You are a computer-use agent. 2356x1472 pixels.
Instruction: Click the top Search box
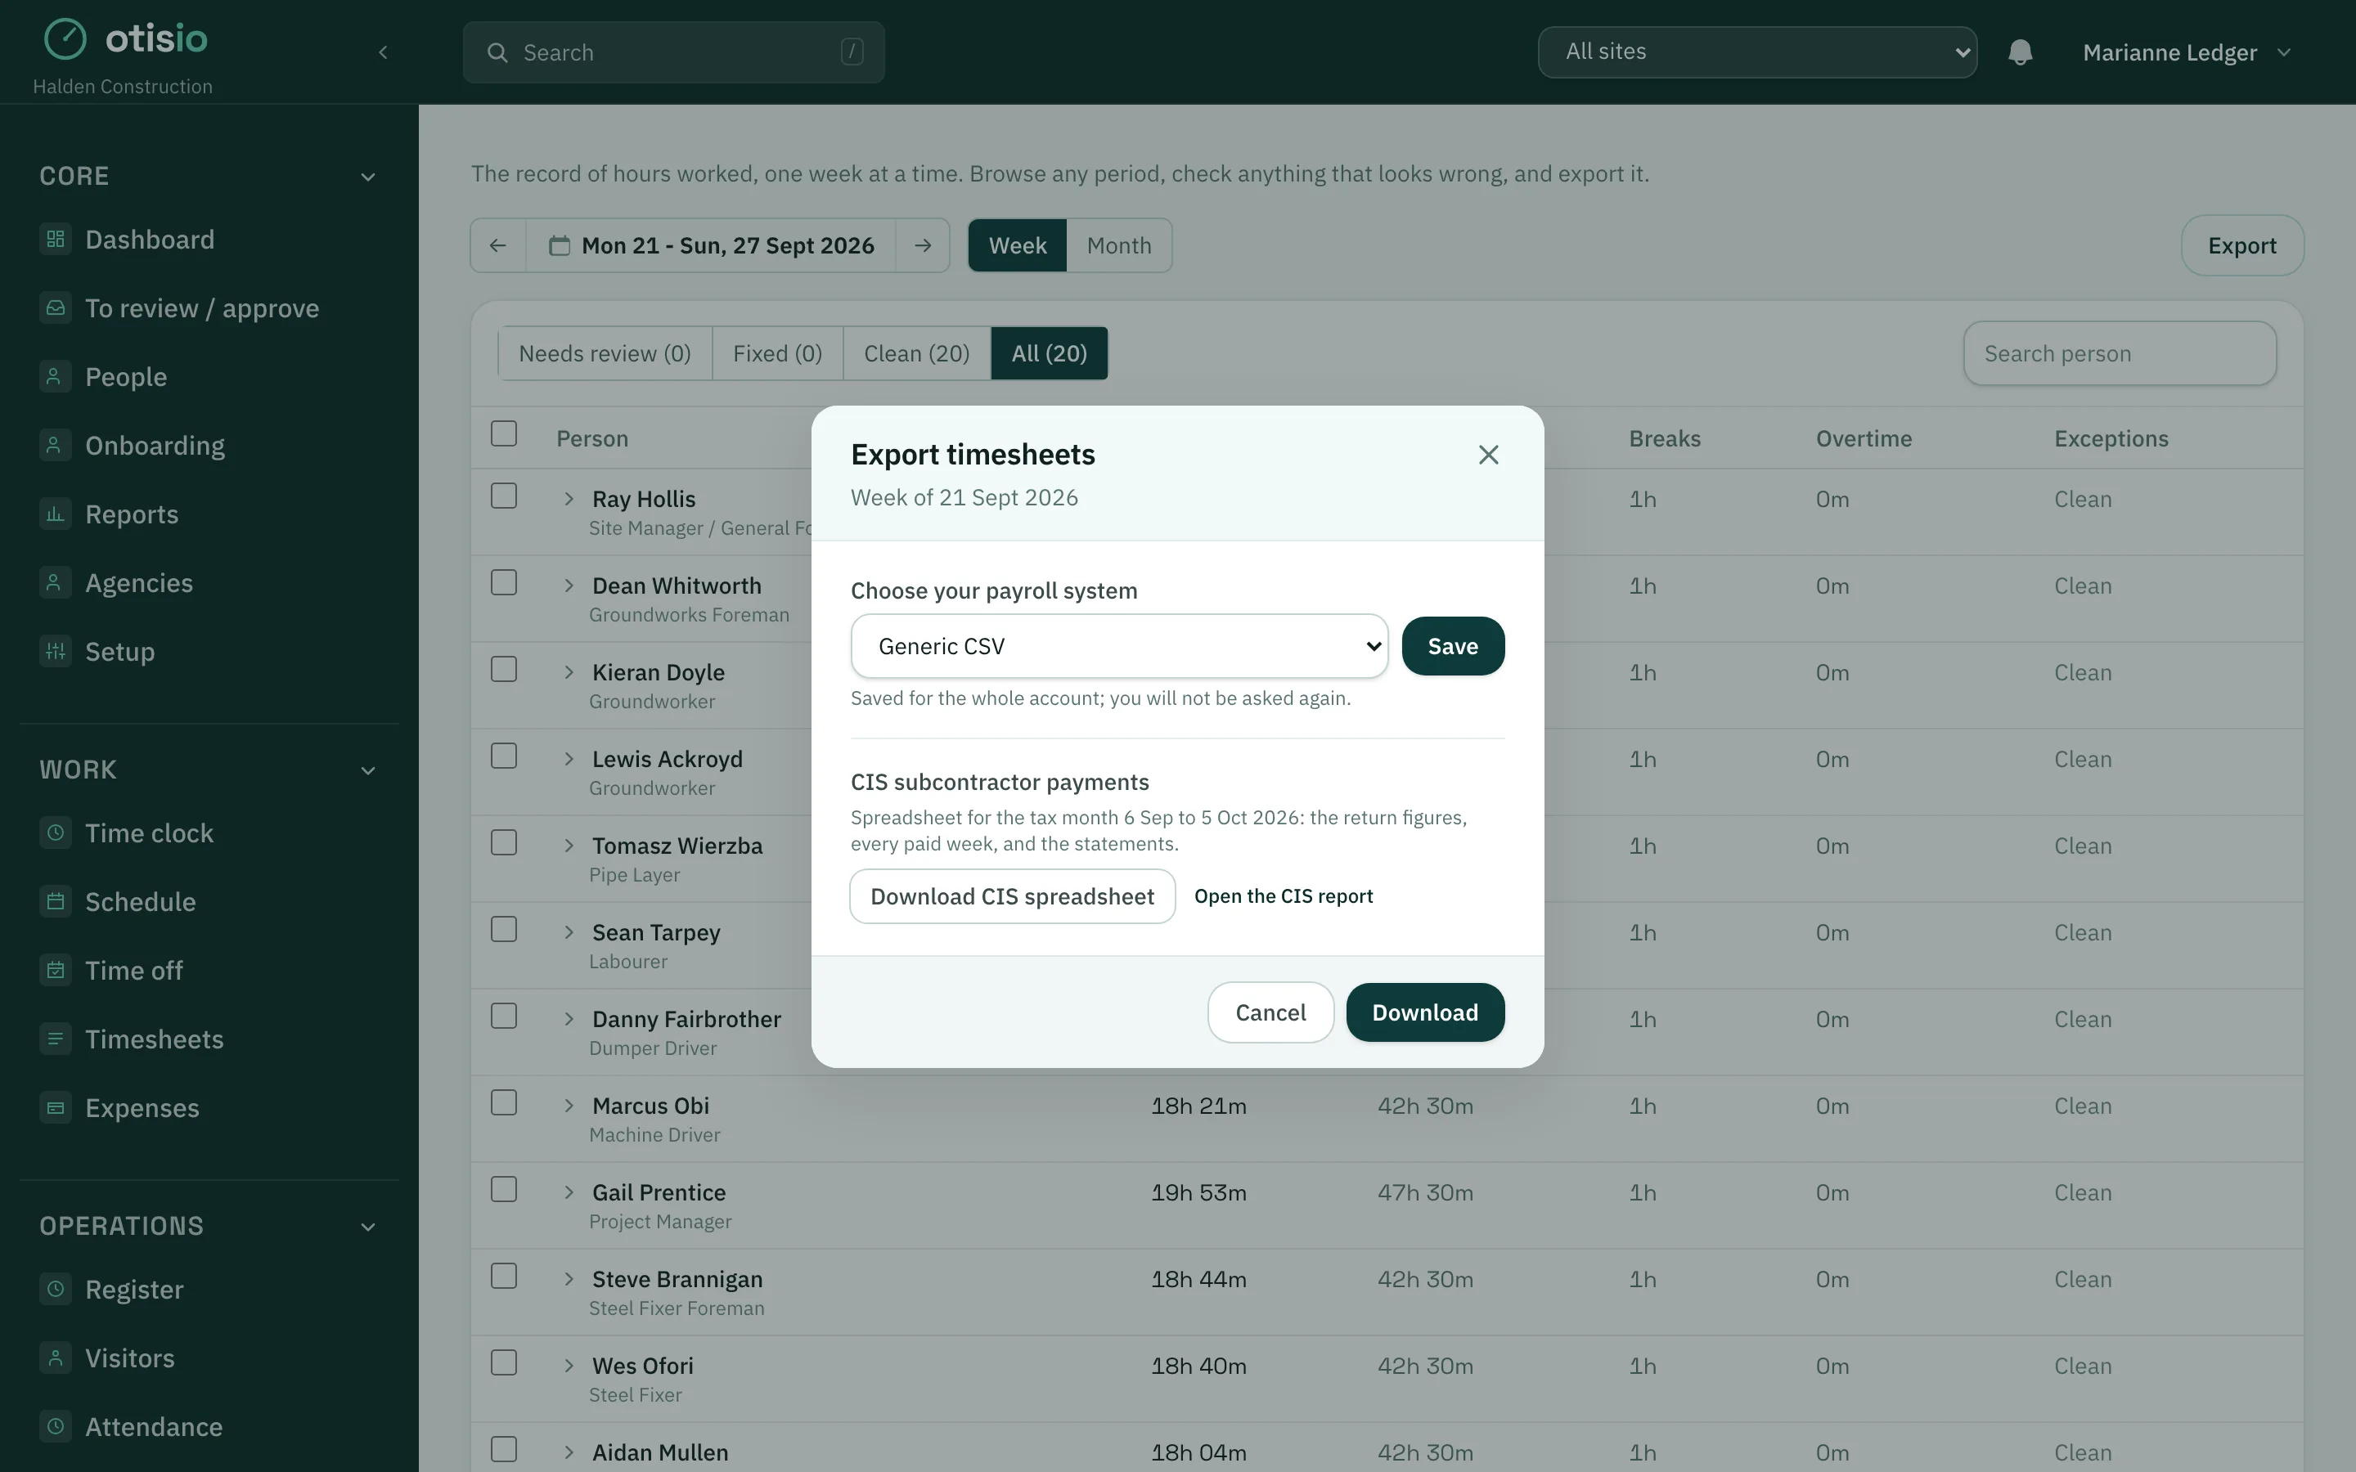(674, 52)
